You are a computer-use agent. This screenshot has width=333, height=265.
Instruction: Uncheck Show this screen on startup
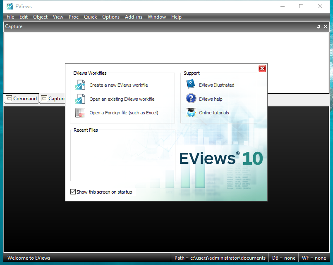point(73,192)
